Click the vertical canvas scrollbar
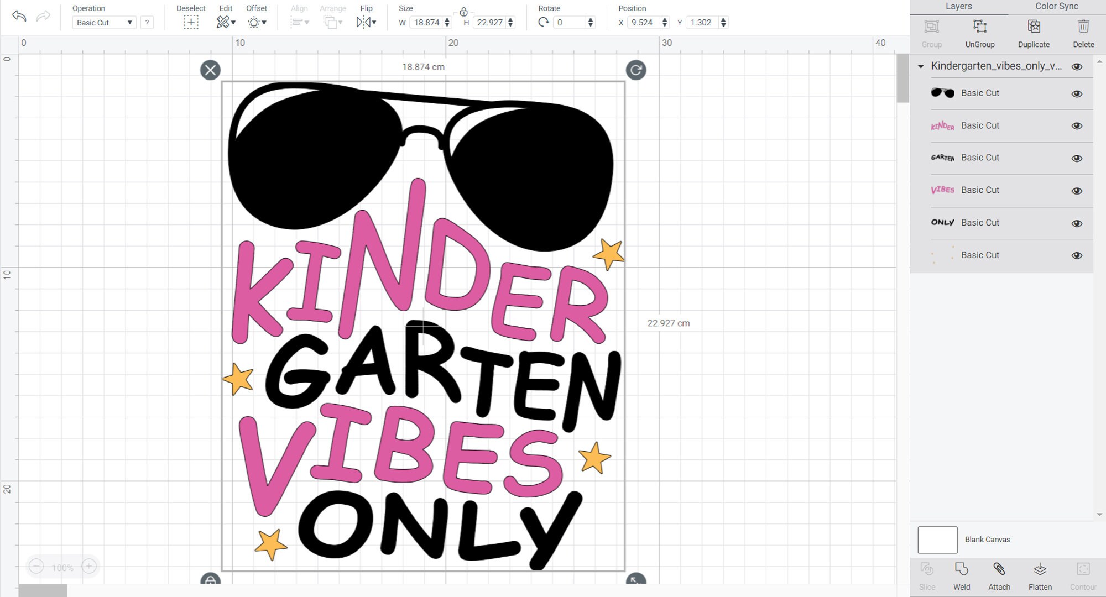Viewport: 1106px width, 597px height. click(x=902, y=78)
